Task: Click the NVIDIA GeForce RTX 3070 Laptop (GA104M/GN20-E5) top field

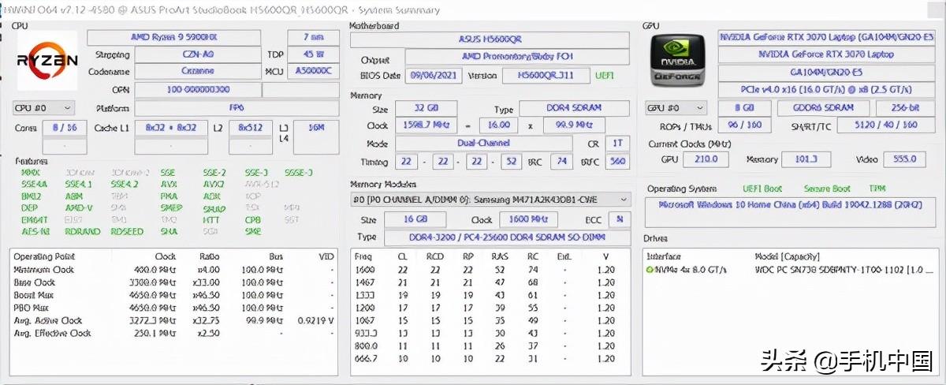Action: tap(827, 38)
